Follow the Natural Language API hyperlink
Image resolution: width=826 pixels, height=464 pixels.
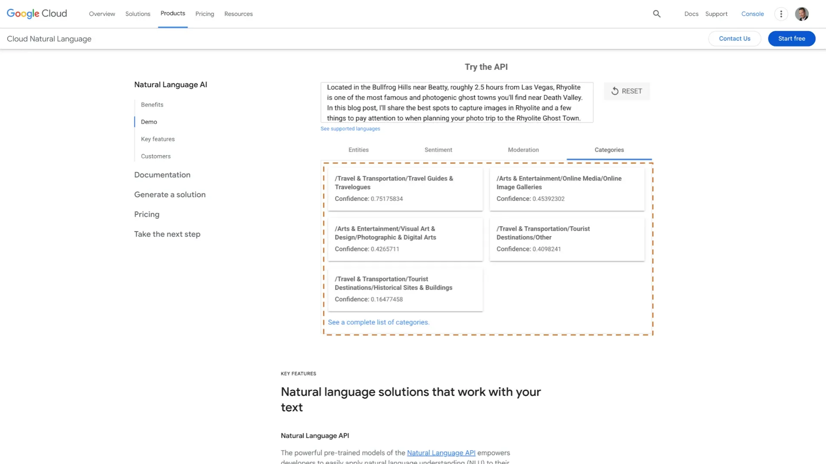pyautogui.click(x=441, y=453)
